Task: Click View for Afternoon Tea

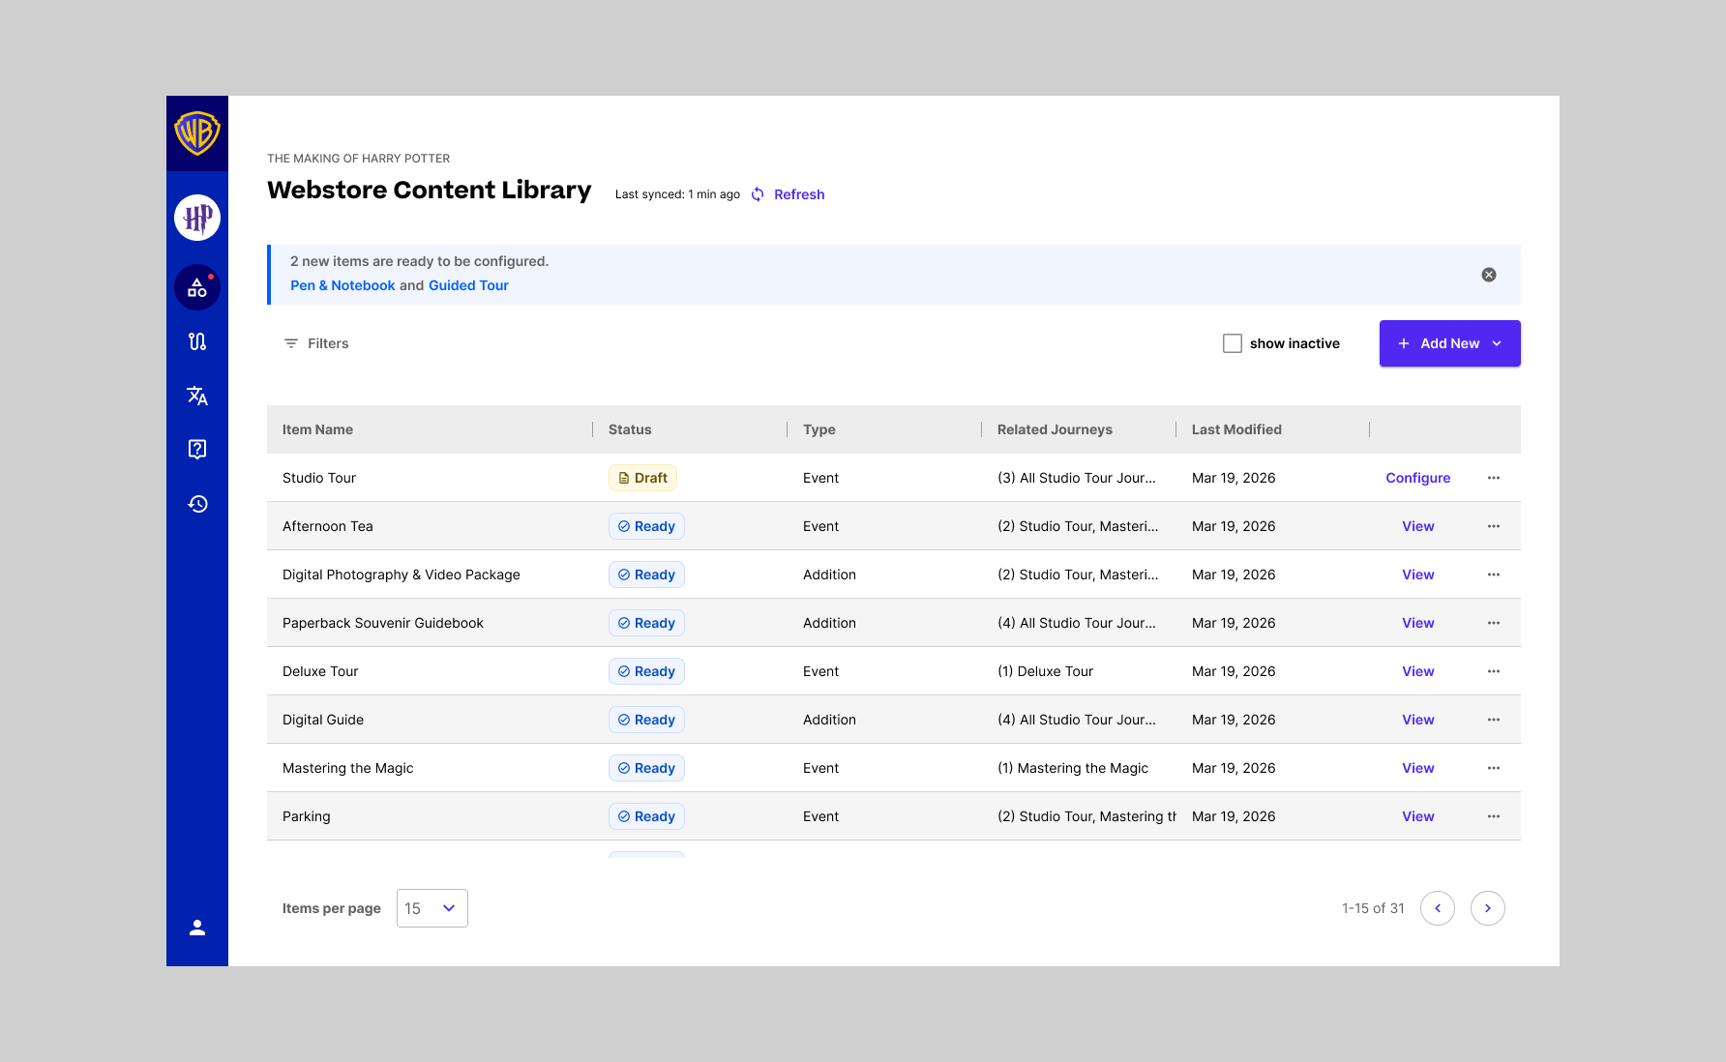Action: coord(1418,526)
